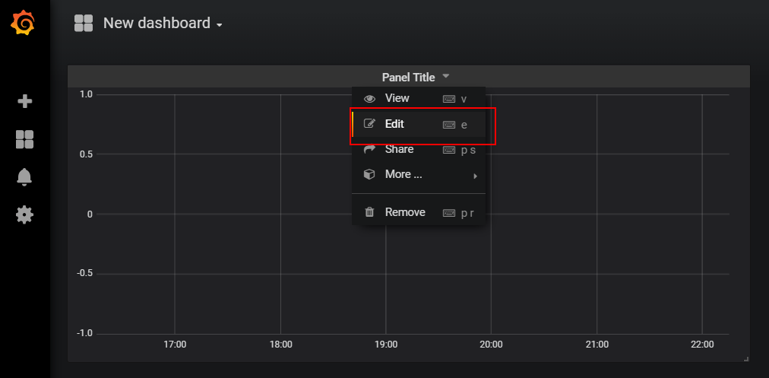Select Remove from the panel menu
The width and height of the screenshot is (769, 378).
(419, 212)
